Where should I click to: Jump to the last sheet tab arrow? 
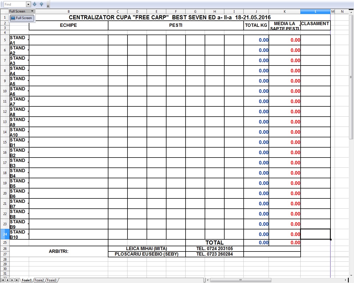(x=17, y=280)
